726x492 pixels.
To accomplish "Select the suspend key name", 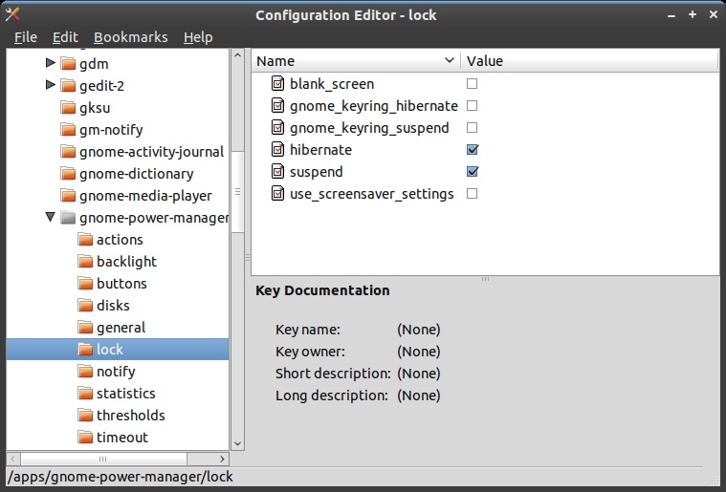I will click(317, 172).
